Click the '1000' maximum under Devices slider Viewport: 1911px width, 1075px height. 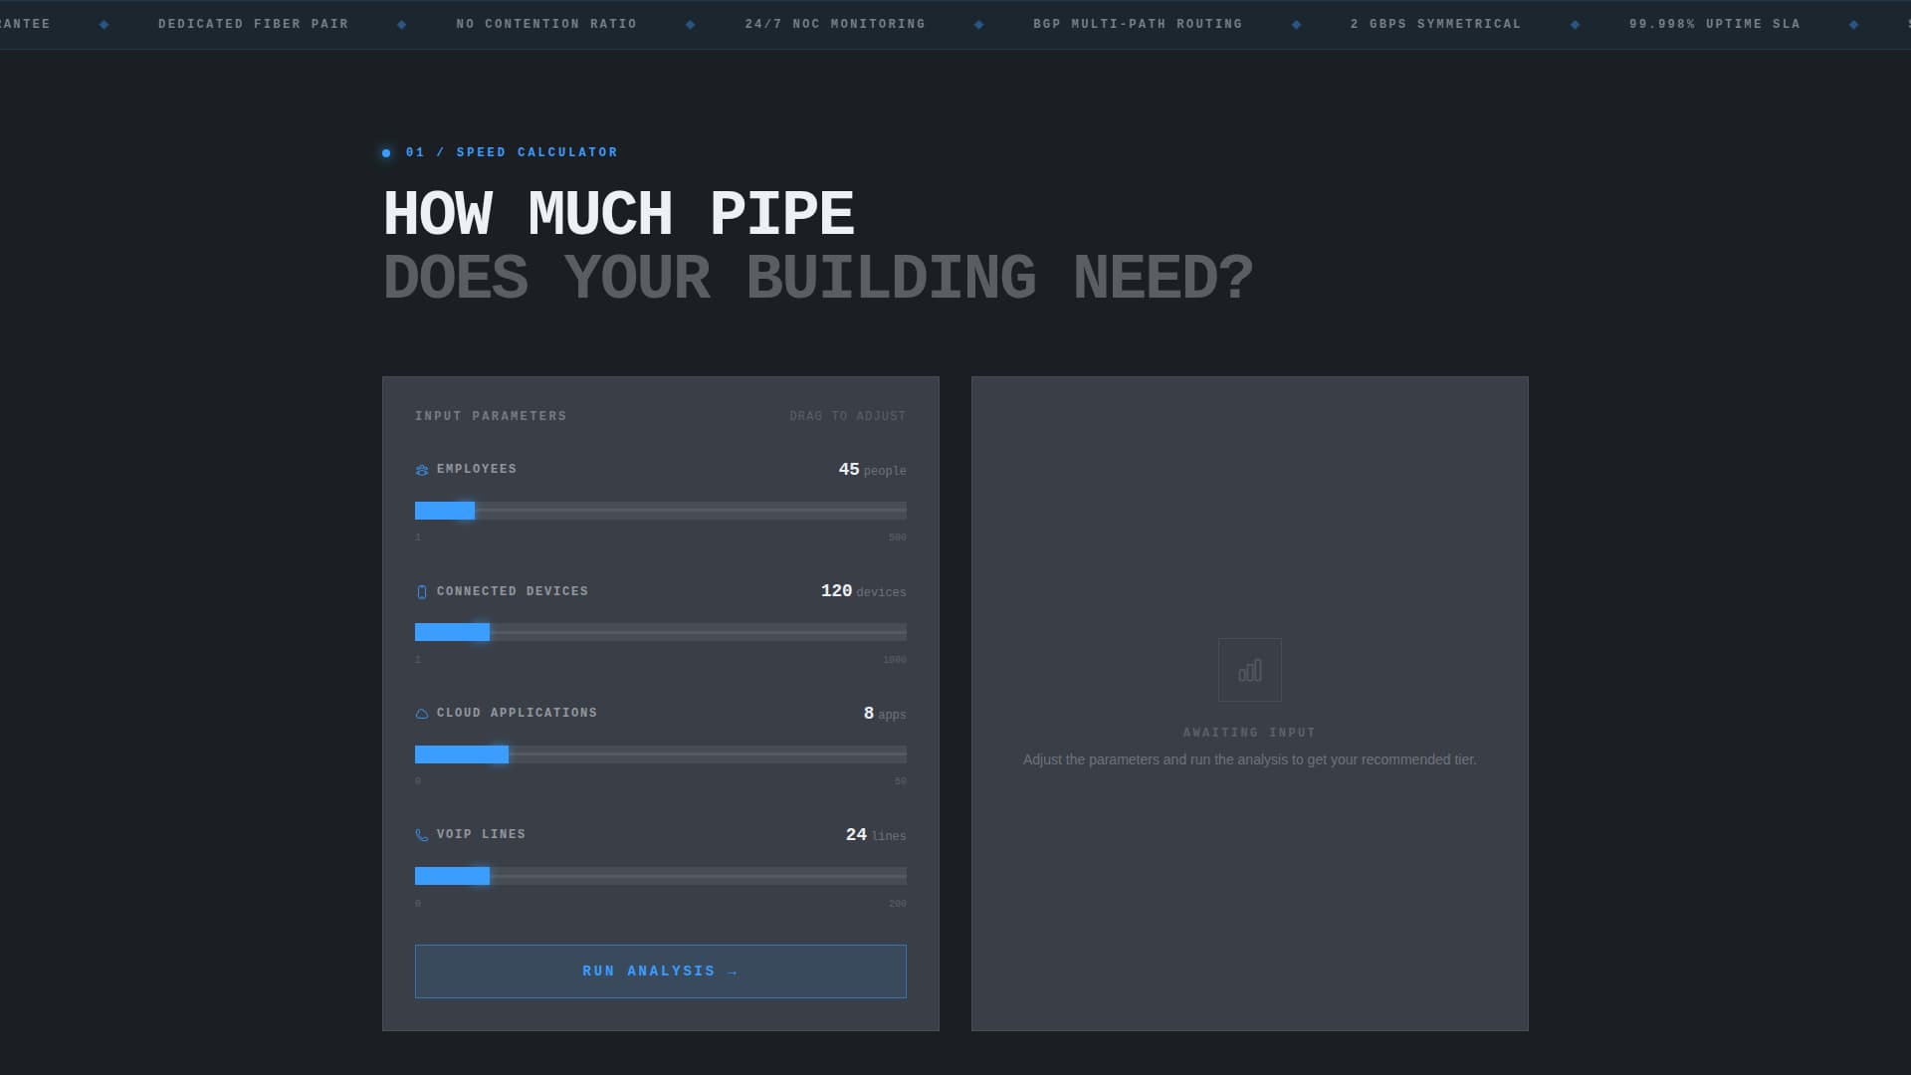tap(895, 660)
